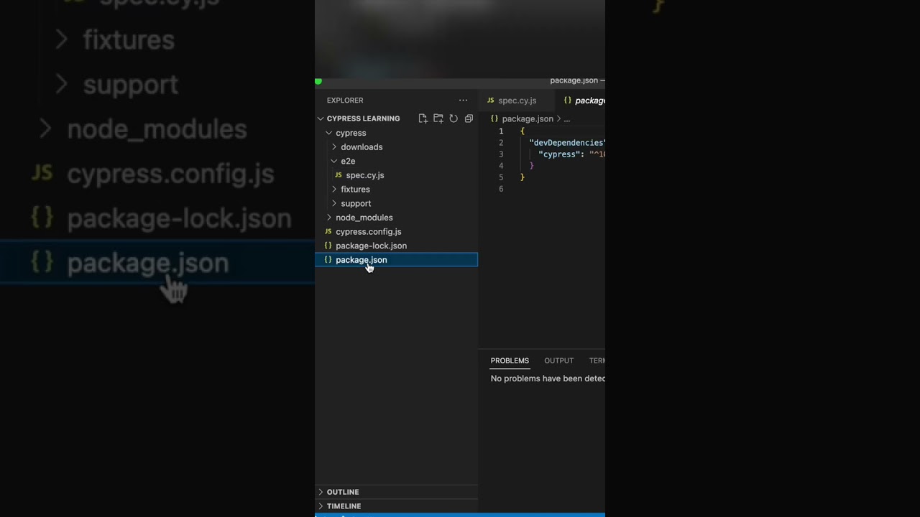Click the "cypress" key on line 3
Screen dimensions: 920x517
coord(559,154)
